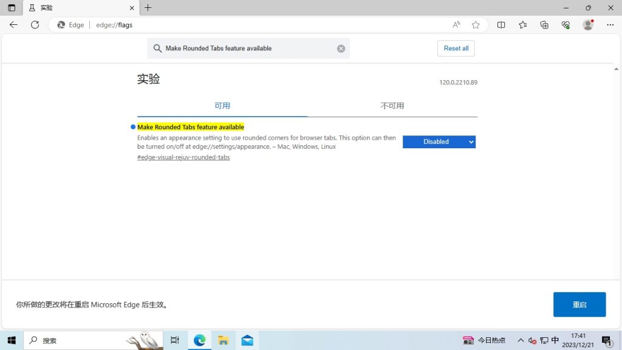Click the network tray icon
Image resolution: width=622 pixels, height=350 pixels.
click(544, 340)
